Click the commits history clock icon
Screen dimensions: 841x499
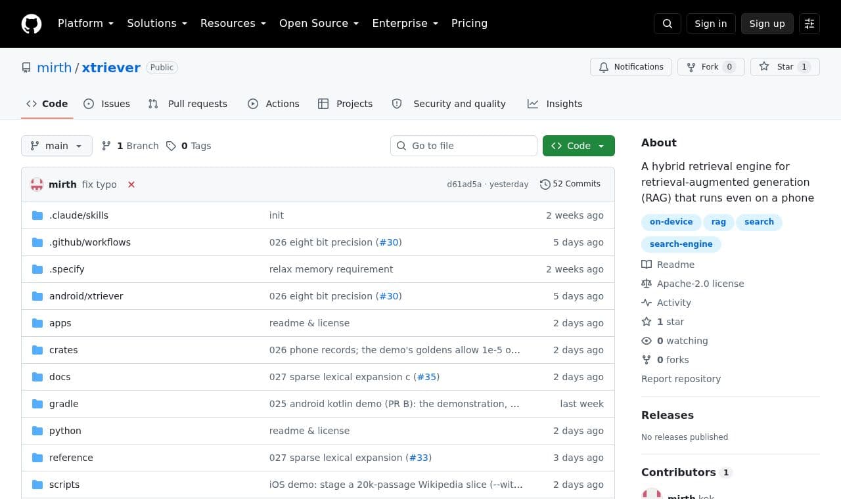pyautogui.click(x=545, y=184)
